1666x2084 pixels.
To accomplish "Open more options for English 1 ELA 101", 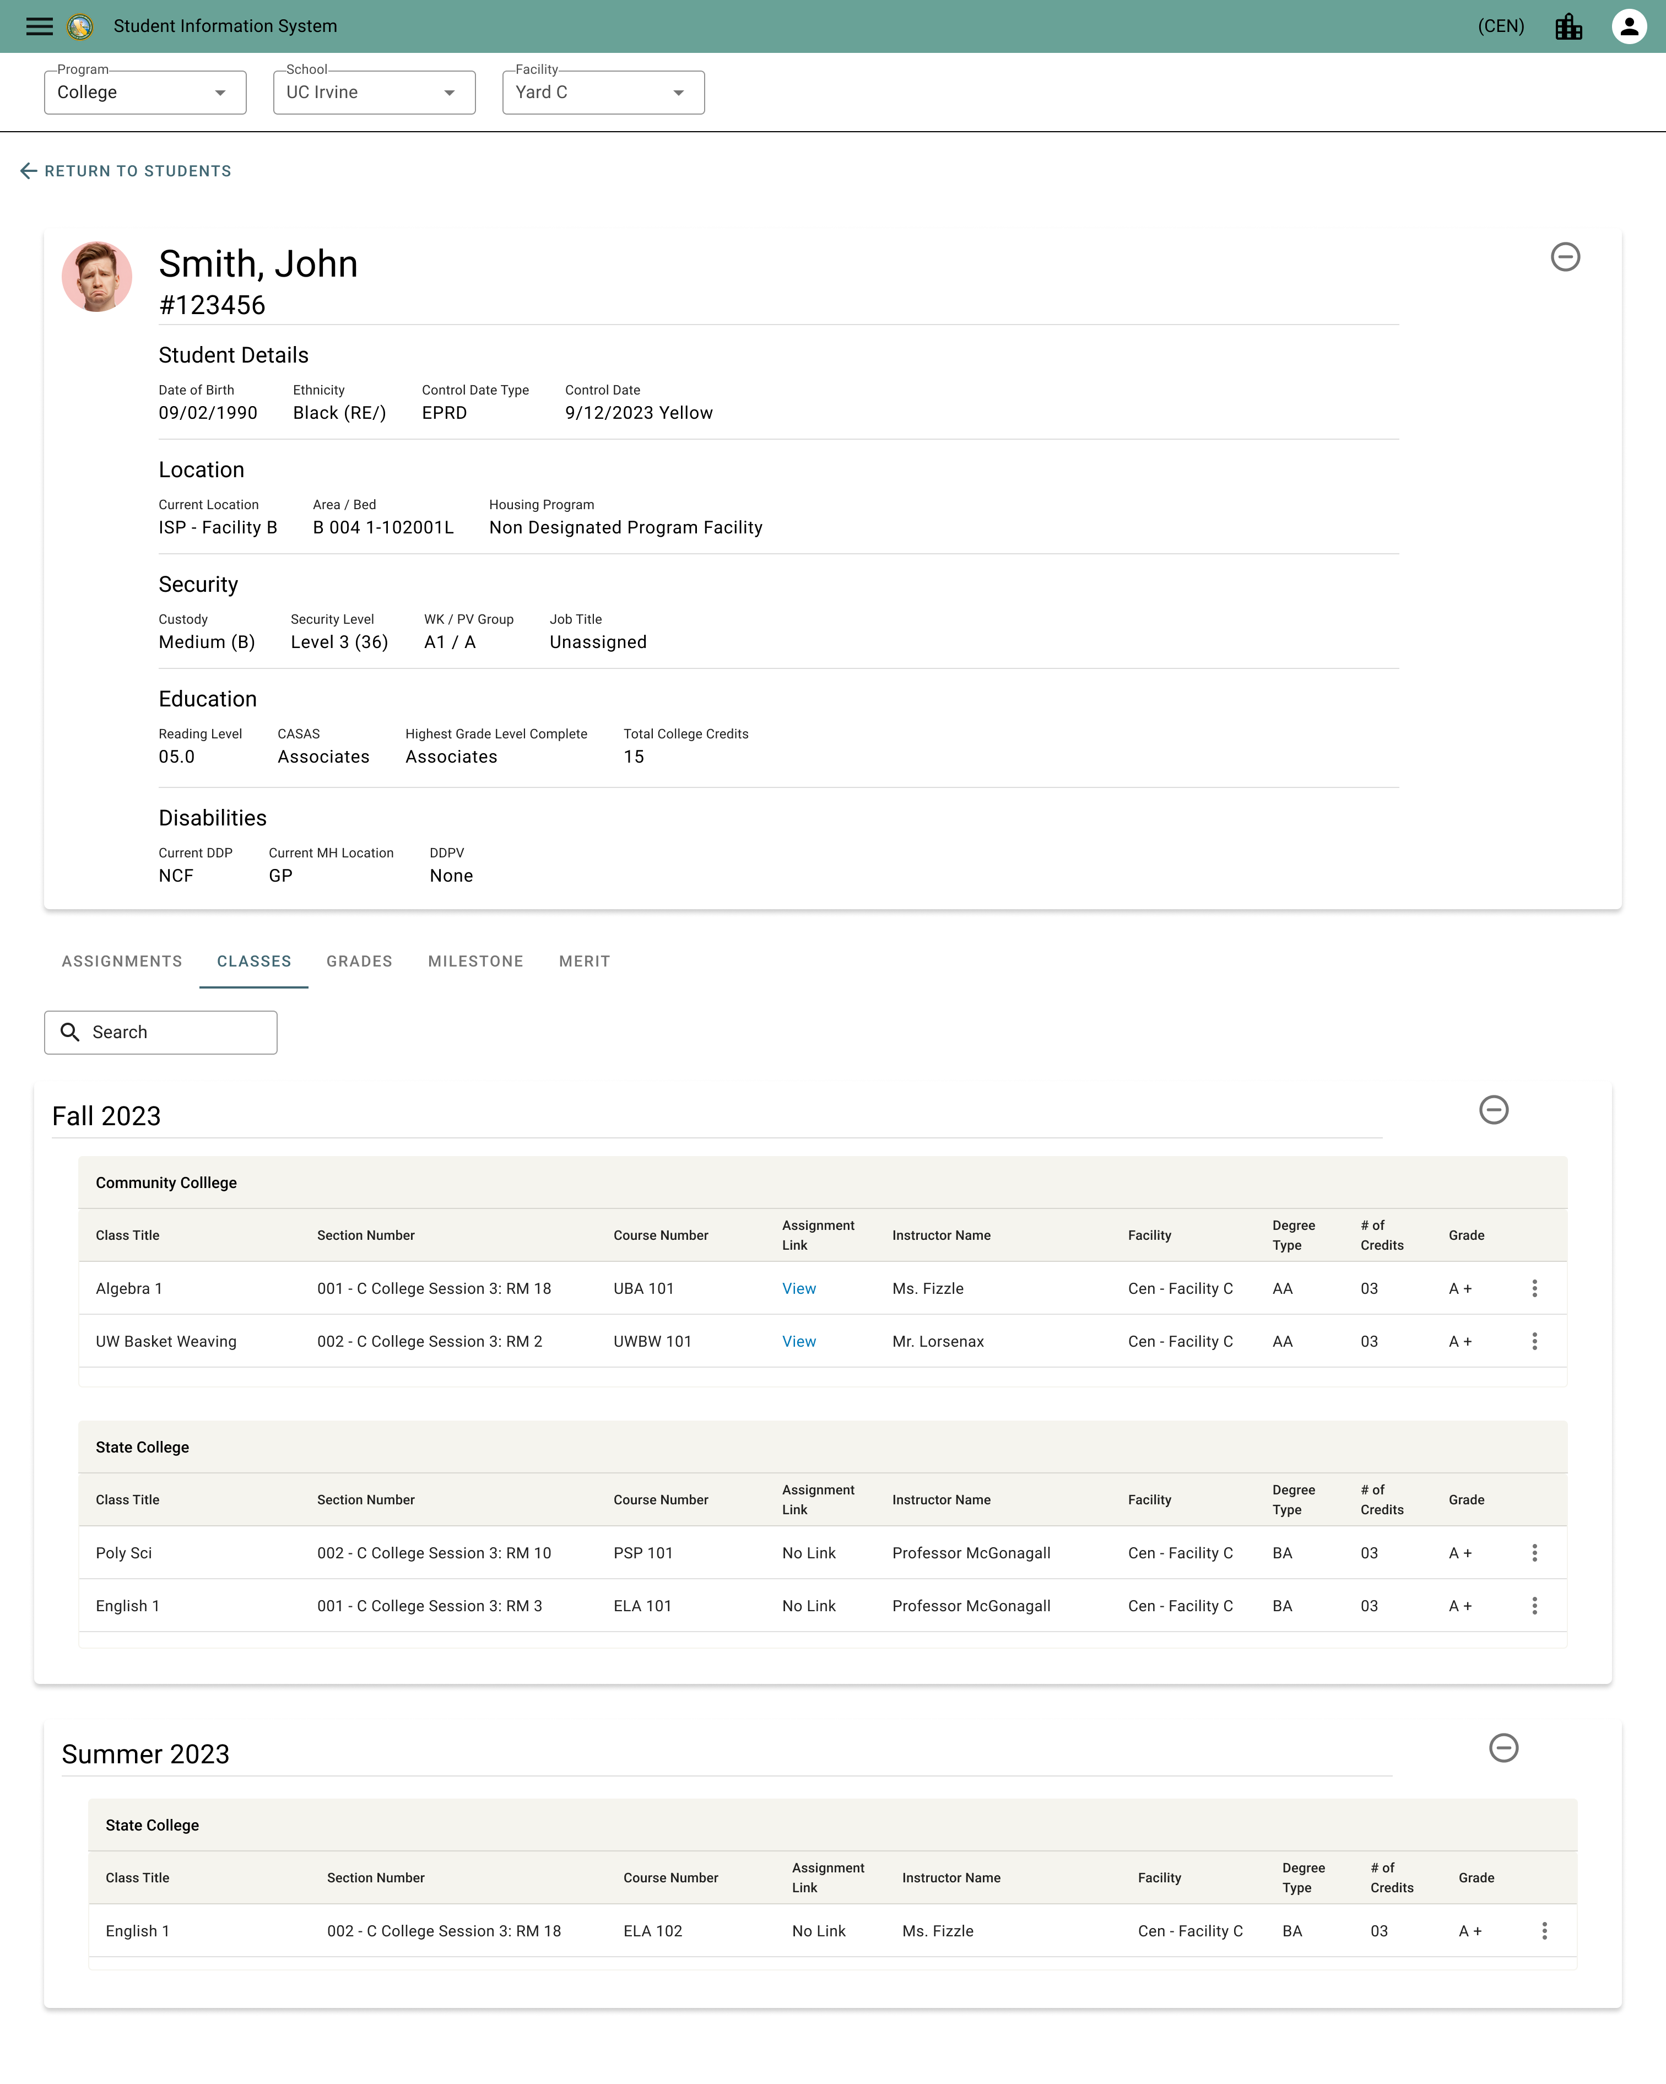I will click(x=1534, y=1606).
